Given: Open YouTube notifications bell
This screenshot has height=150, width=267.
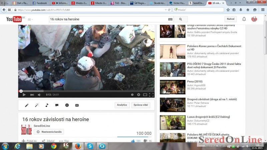Looking at the screenshot, I should (x=244, y=19).
